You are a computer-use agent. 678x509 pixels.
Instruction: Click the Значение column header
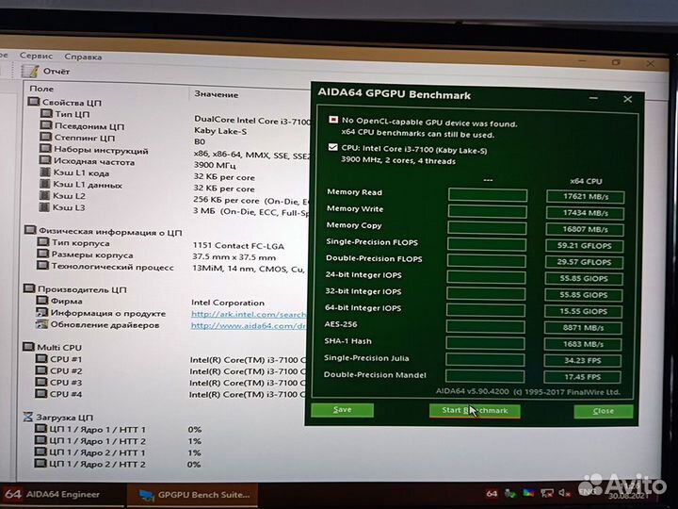tap(216, 94)
